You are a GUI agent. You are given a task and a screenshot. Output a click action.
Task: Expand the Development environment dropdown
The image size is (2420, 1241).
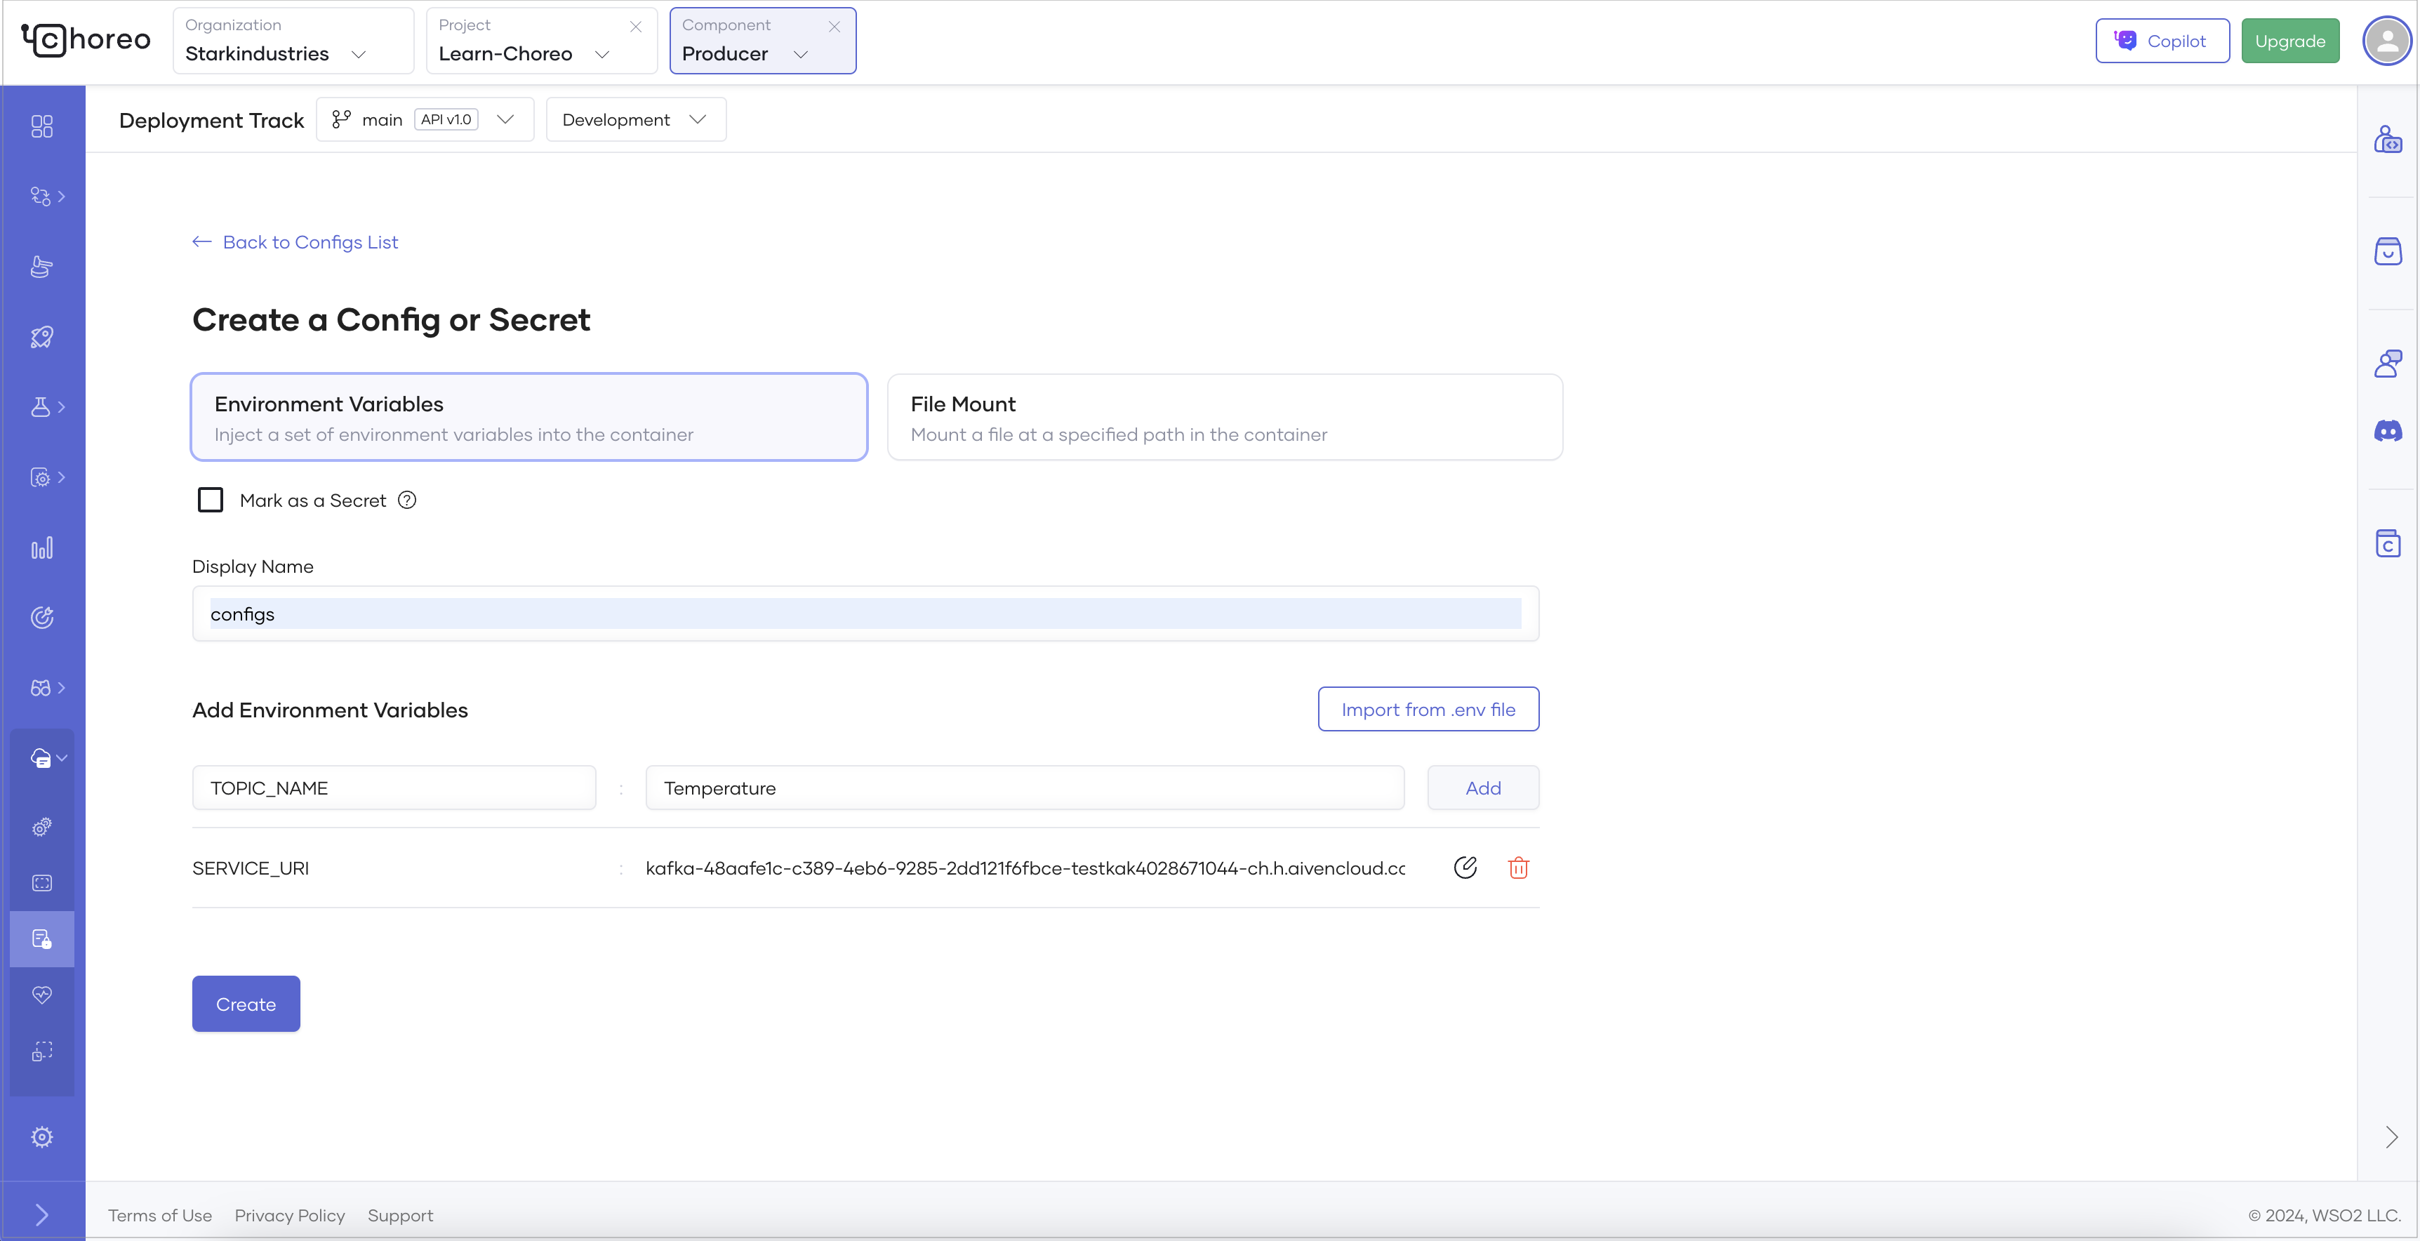click(x=635, y=119)
